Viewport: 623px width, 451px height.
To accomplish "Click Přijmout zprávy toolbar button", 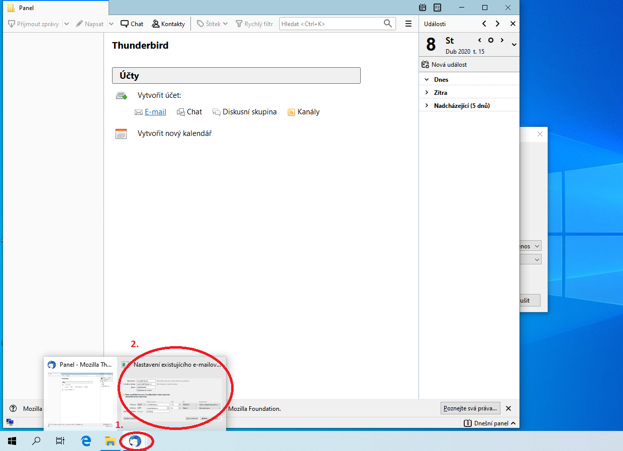I will 34,24.
